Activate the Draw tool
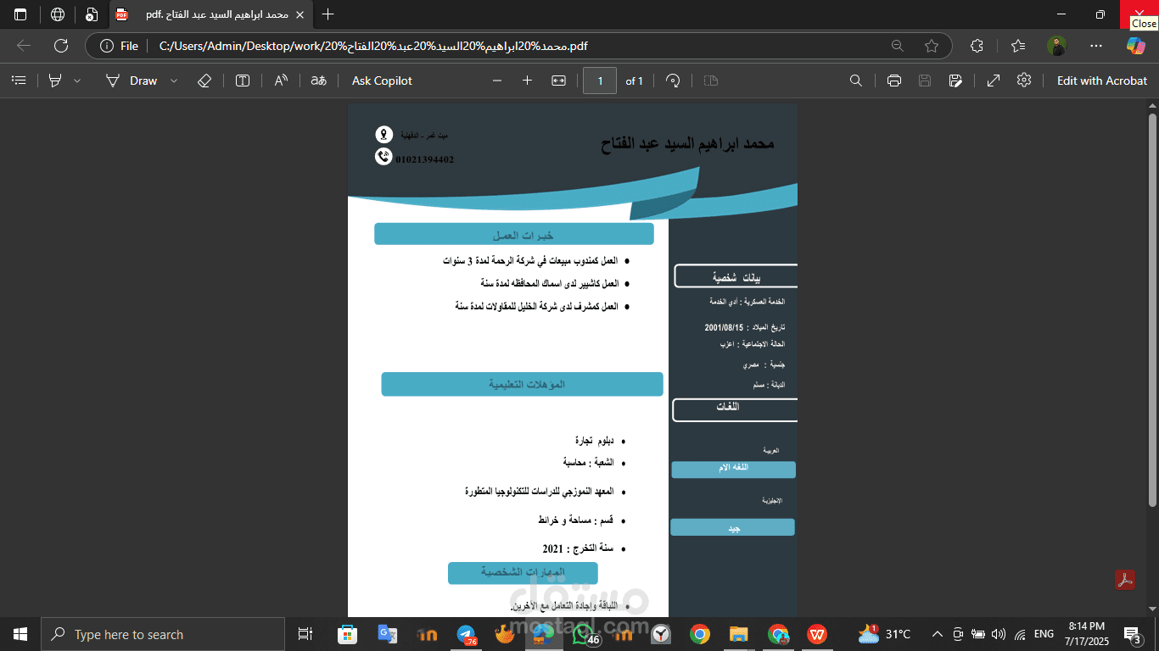This screenshot has width=1159, height=651. pyautogui.click(x=132, y=81)
